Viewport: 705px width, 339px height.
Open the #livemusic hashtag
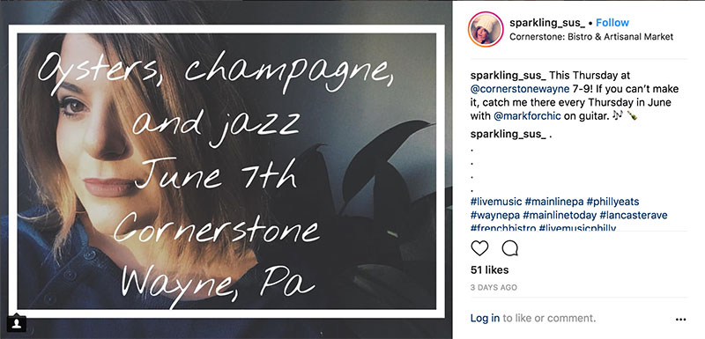point(496,202)
